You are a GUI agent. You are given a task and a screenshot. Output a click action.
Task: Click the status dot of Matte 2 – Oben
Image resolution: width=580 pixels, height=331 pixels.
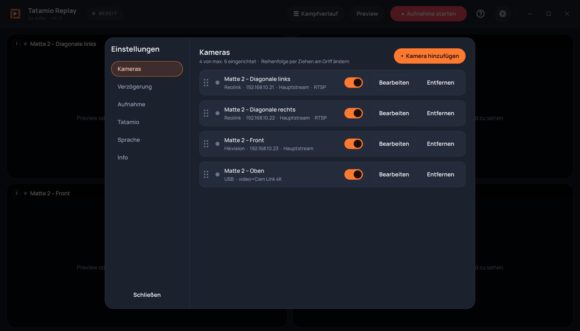tap(217, 175)
